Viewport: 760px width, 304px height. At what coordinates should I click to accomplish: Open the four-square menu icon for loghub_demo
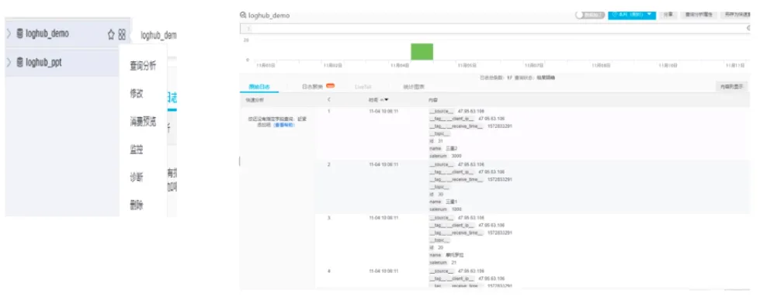coord(122,34)
